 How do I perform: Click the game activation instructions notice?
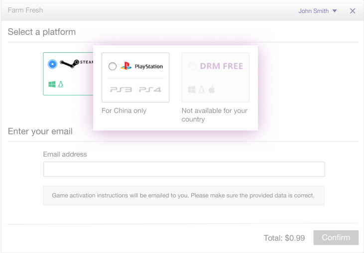click(x=184, y=195)
